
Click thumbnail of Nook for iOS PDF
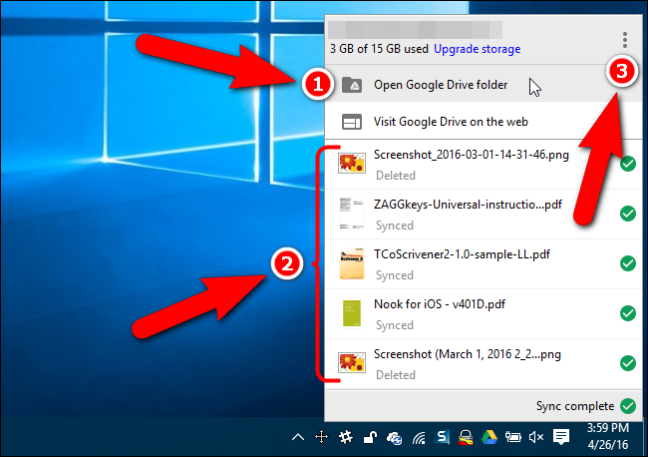pos(352,313)
